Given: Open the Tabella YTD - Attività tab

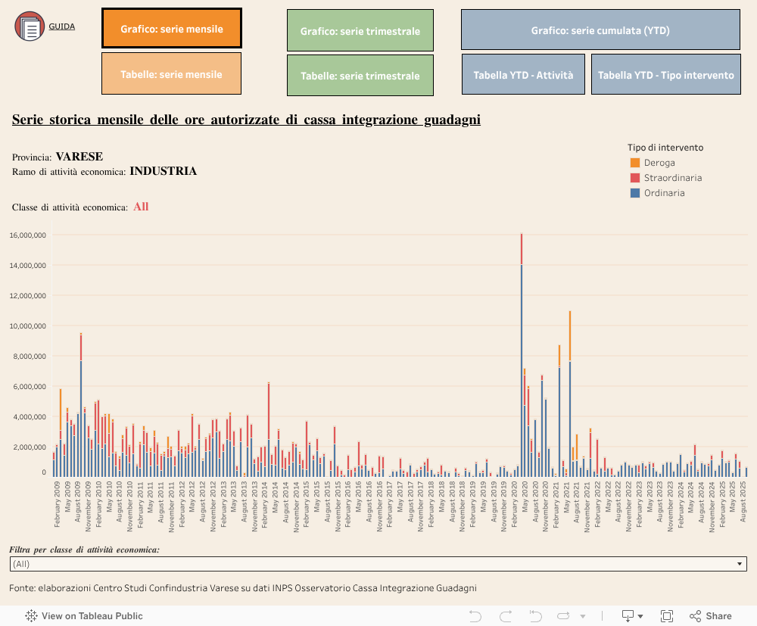Looking at the screenshot, I should tap(523, 74).
